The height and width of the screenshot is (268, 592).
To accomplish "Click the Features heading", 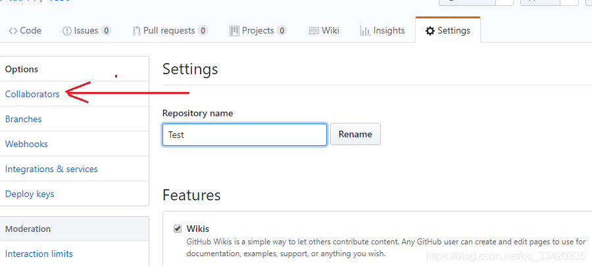I will coord(191,195).
